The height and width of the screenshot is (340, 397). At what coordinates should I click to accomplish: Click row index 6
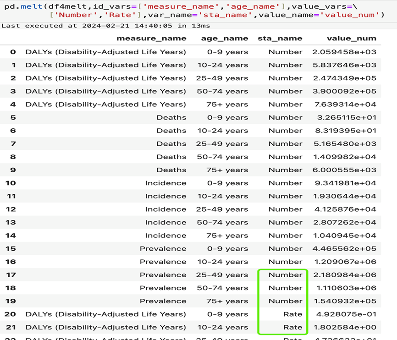tap(13, 131)
